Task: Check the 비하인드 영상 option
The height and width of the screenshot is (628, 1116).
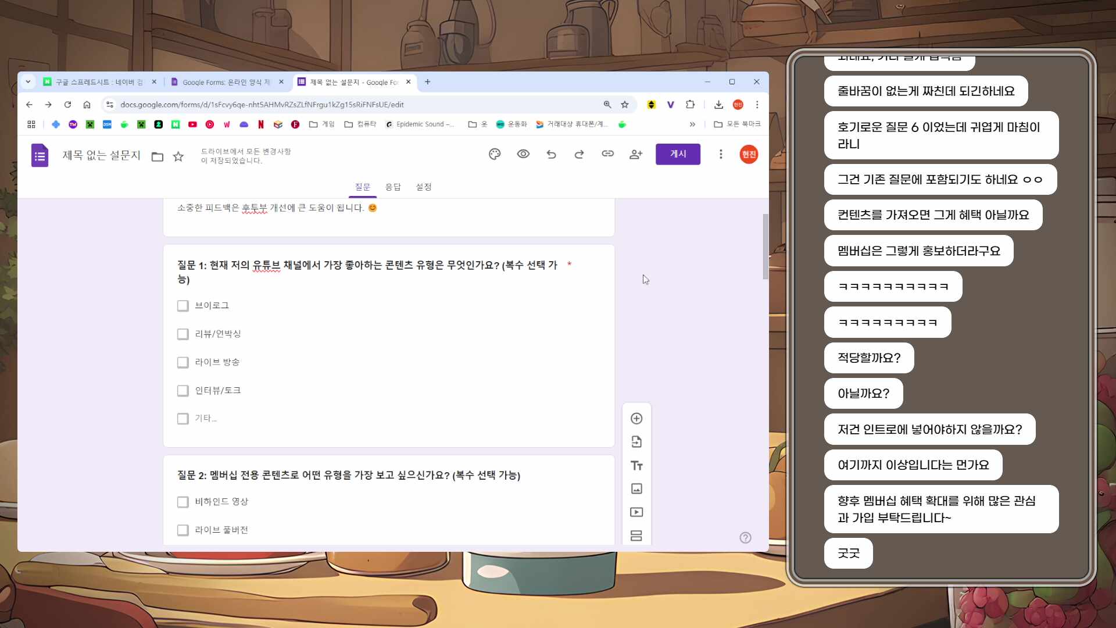Action: point(183,502)
